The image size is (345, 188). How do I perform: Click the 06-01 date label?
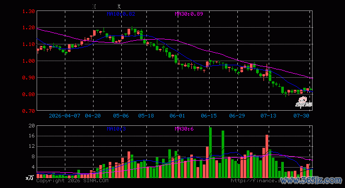point(177,115)
